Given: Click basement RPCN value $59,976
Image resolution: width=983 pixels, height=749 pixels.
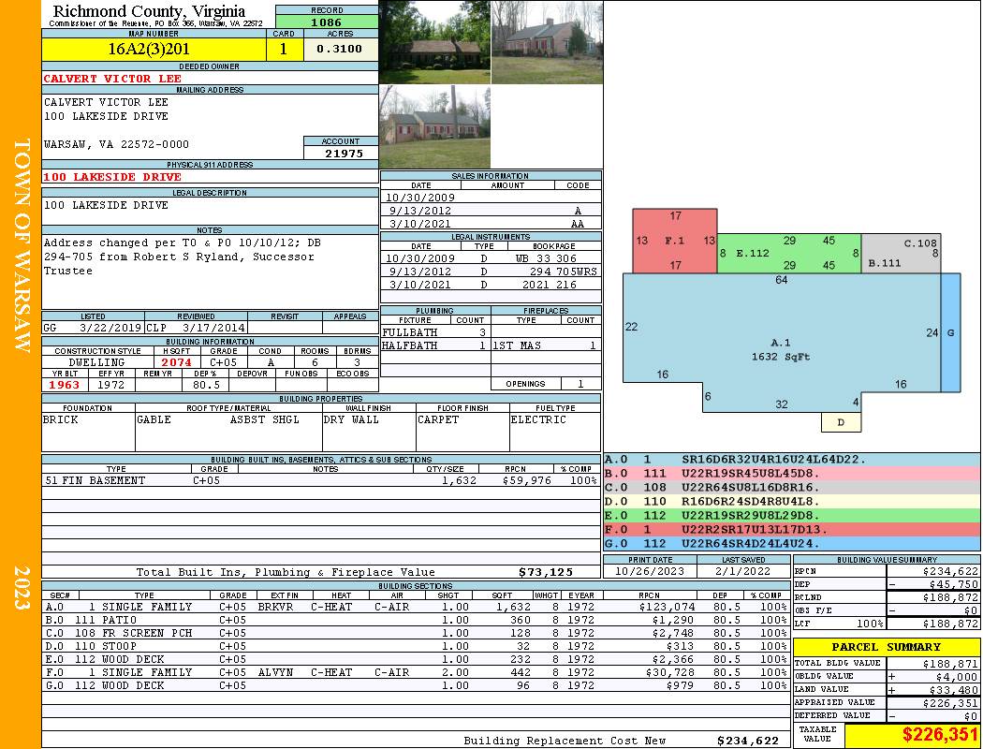Looking at the screenshot, I should pos(526,480).
